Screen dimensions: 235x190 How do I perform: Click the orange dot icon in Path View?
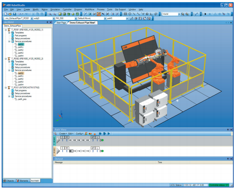point(95,134)
